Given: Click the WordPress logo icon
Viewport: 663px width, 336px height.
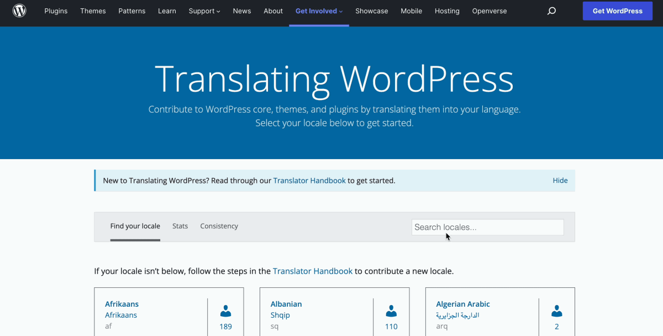Looking at the screenshot, I should 19,11.
